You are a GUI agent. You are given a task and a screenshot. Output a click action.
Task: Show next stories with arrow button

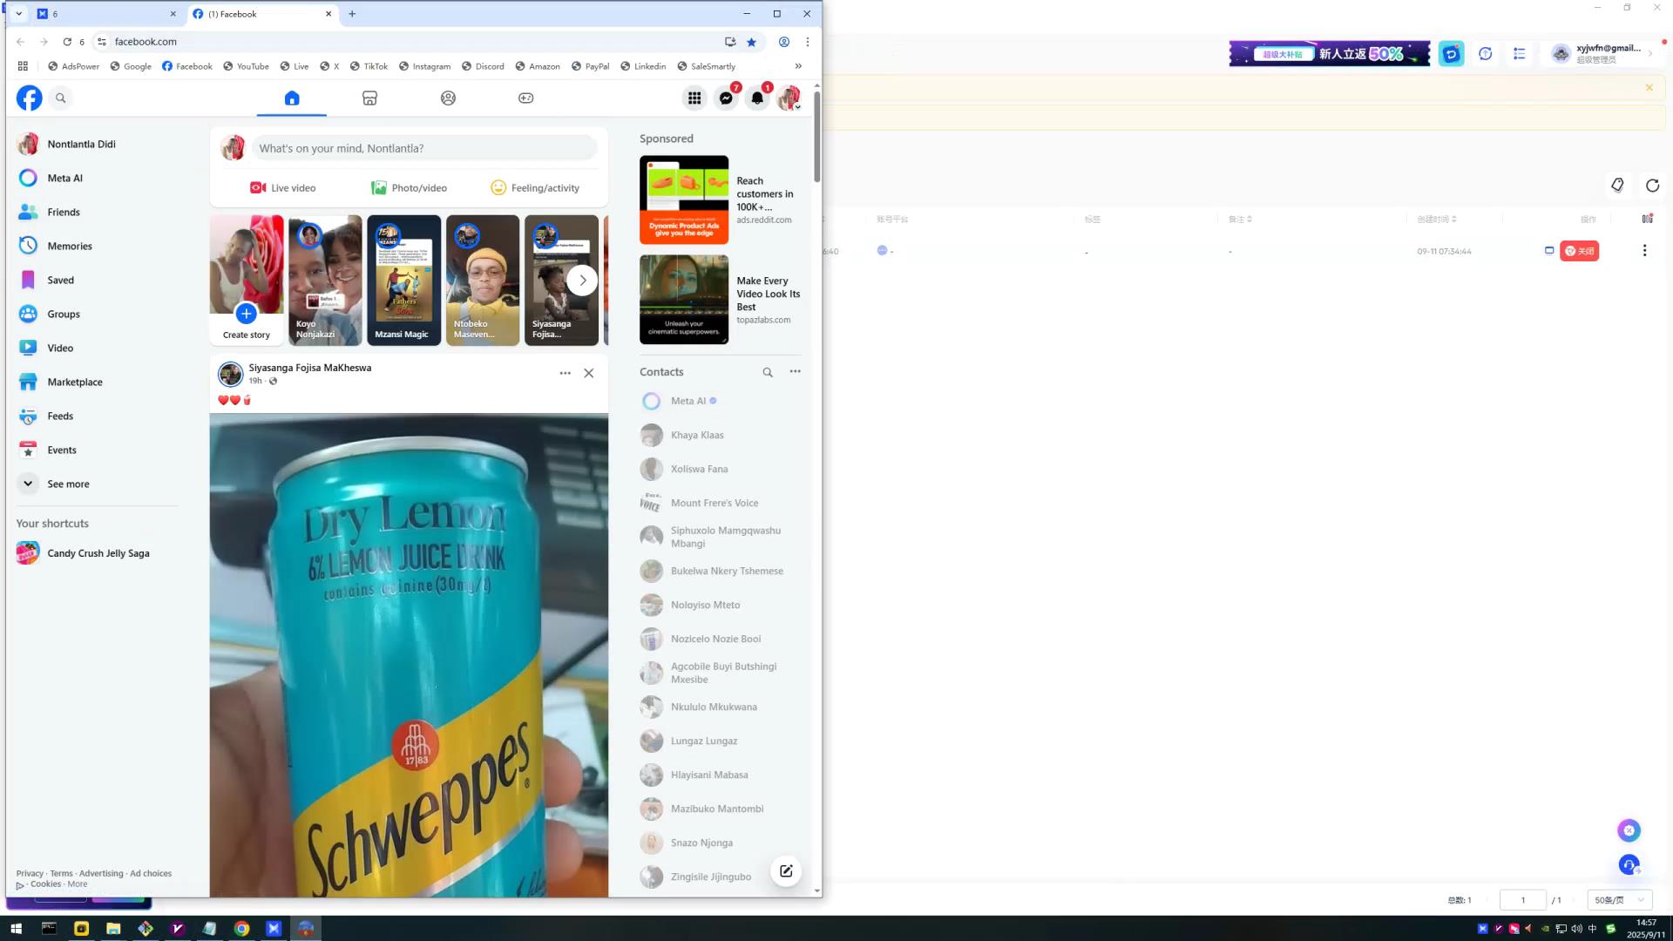pyautogui.click(x=582, y=281)
